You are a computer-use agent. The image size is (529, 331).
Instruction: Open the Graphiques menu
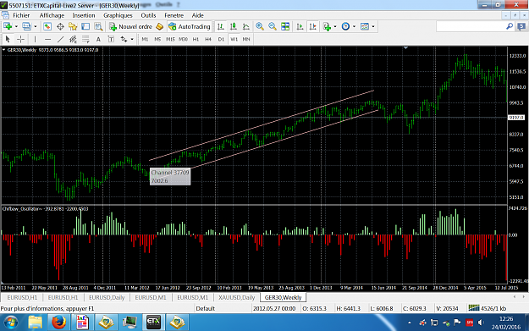click(x=118, y=15)
